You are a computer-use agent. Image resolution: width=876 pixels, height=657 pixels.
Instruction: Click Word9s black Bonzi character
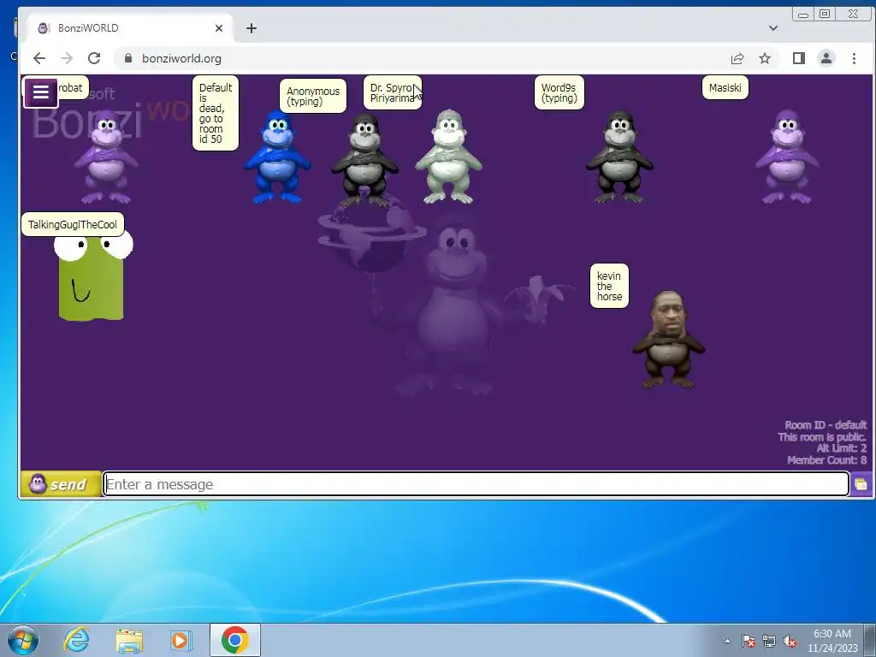[619, 157]
